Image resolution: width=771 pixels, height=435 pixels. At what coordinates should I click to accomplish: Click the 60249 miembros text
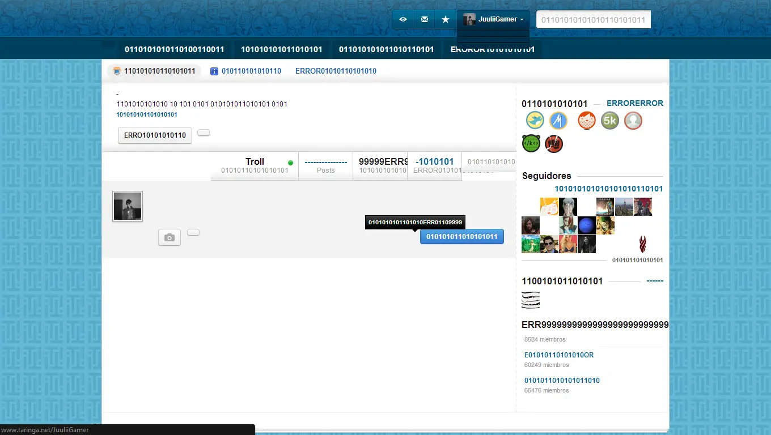[547, 365]
